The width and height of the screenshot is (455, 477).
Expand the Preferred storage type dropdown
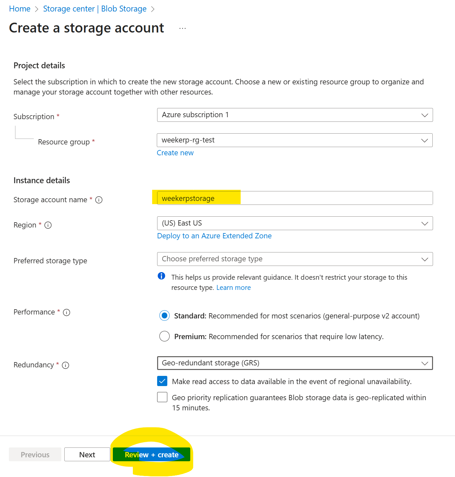[295, 259]
